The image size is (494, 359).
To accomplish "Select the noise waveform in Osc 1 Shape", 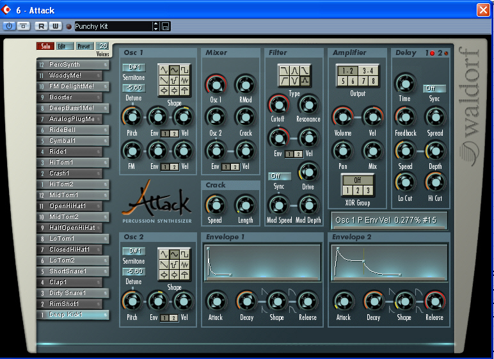I will [185, 81].
